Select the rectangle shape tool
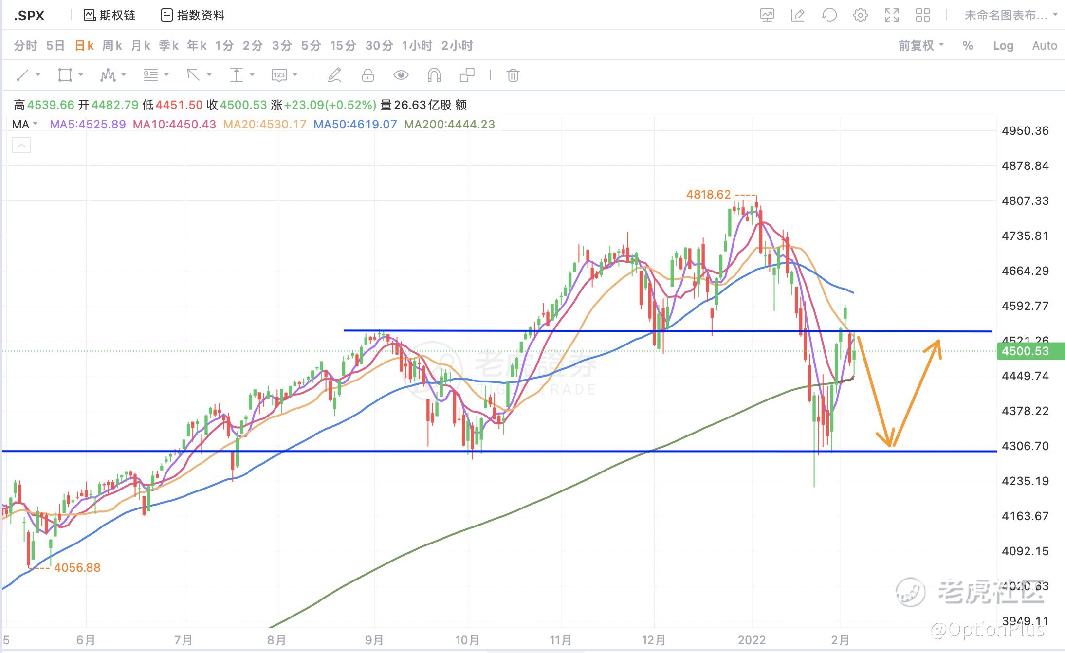Image resolution: width=1065 pixels, height=653 pixels. [65, 75]
